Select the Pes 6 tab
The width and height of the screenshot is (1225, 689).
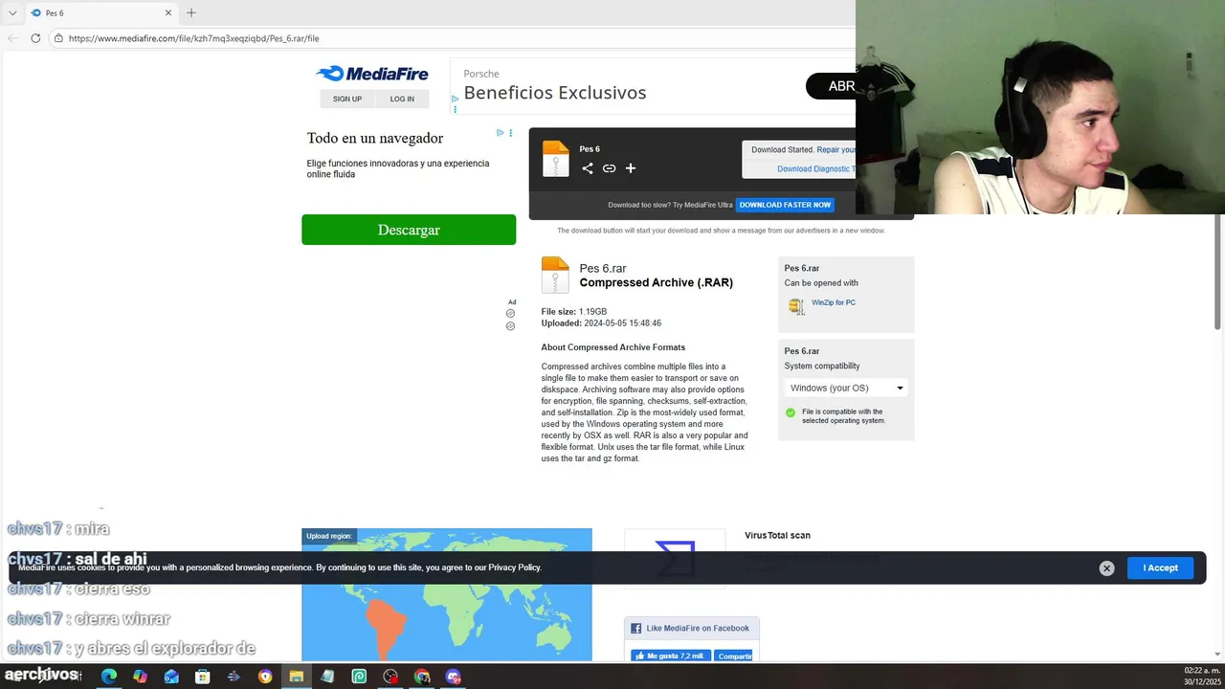click(100, 12)
